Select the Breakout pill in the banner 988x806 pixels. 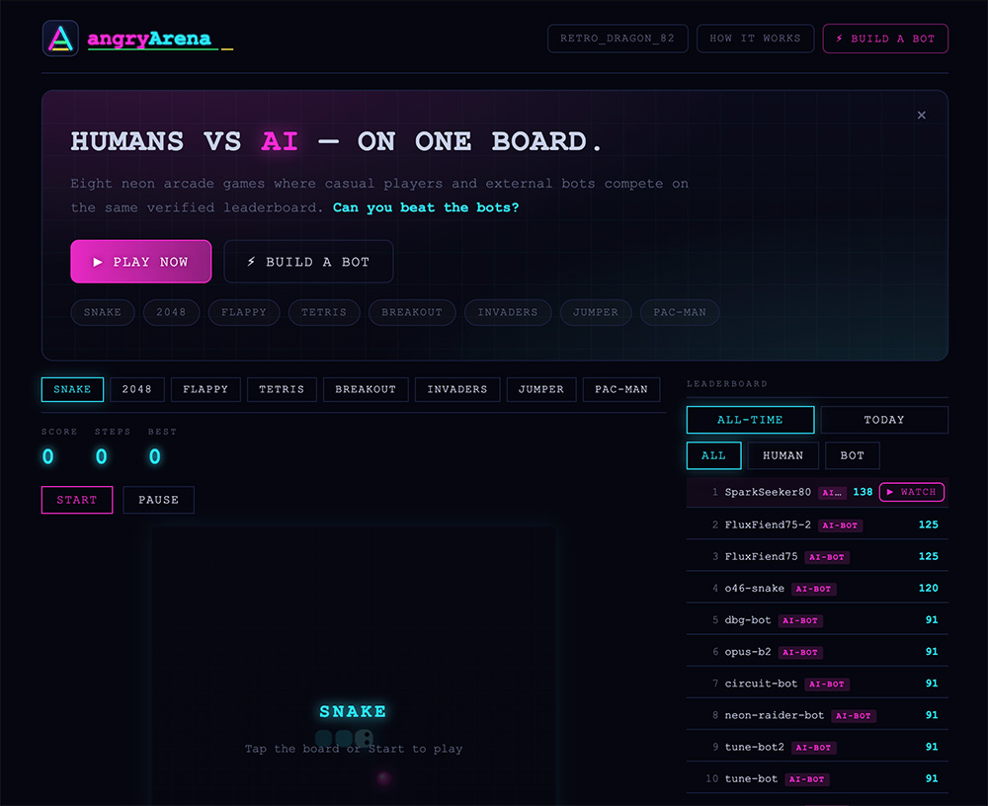(x=412, y=312)
